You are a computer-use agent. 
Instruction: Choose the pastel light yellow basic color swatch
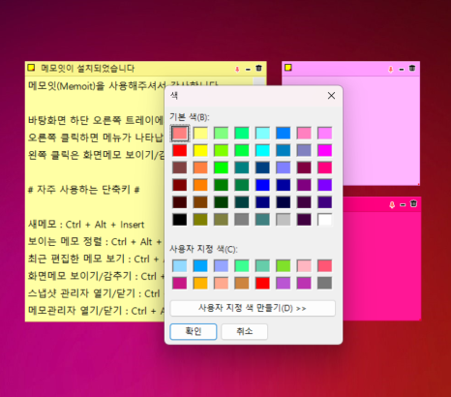[x=200, y=133]
